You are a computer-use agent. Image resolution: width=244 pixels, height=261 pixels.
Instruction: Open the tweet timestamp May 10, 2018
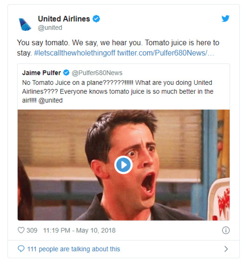pos(79,230)
